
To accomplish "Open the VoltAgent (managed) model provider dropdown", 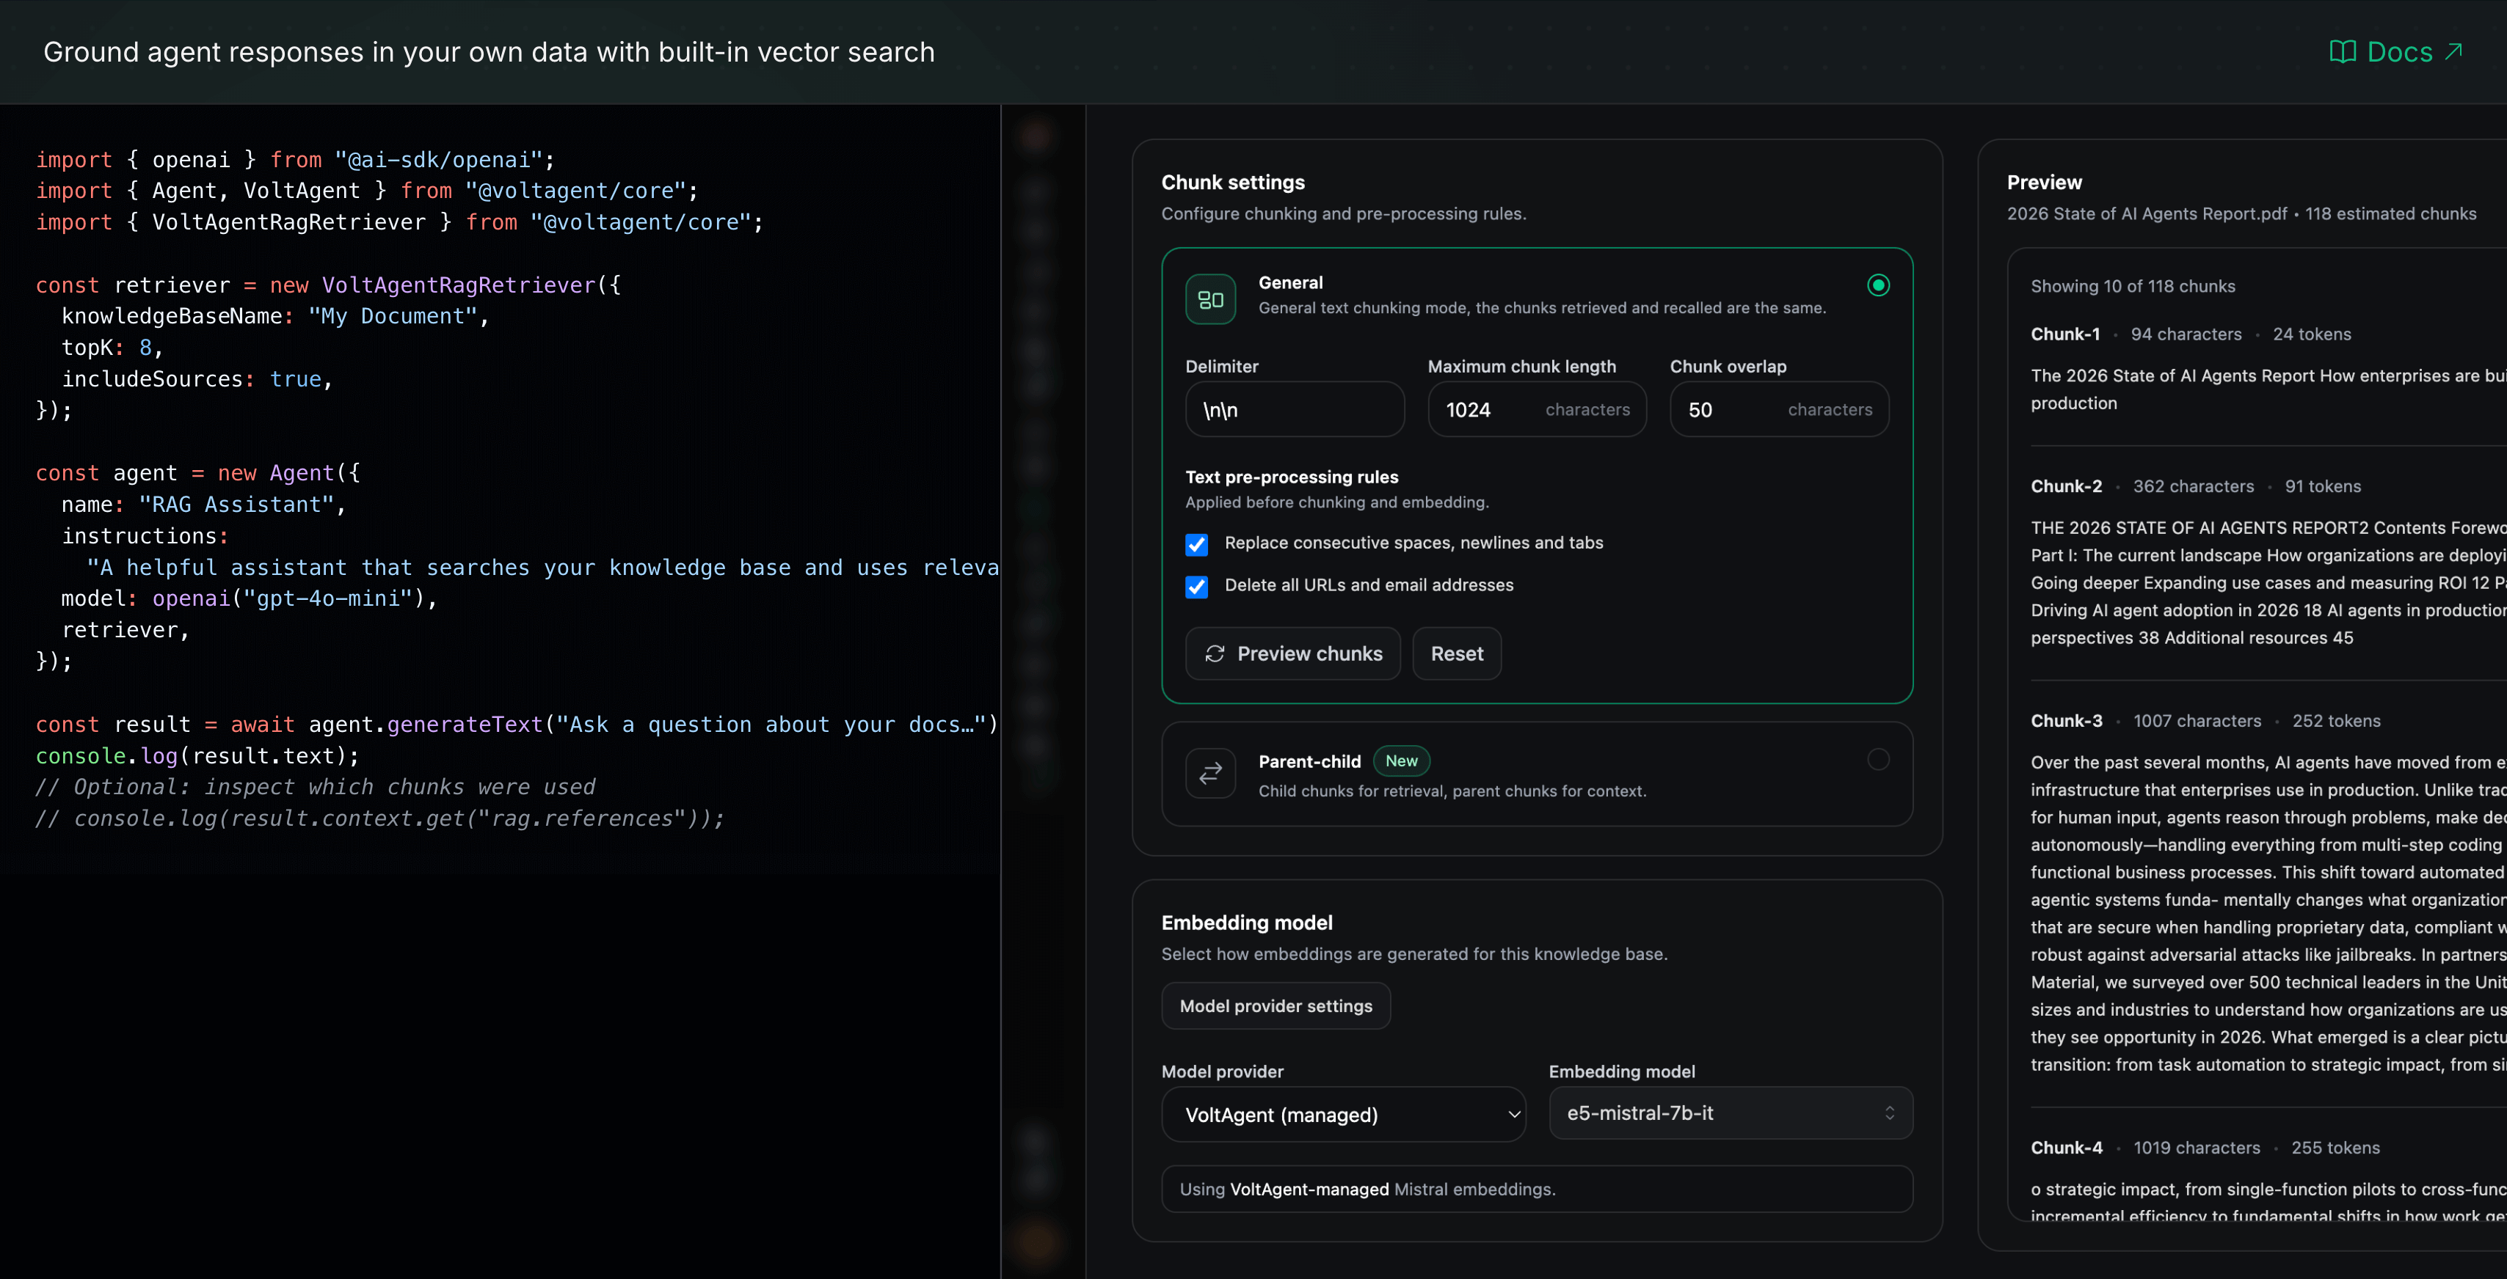I will tap(1344, 1115).
